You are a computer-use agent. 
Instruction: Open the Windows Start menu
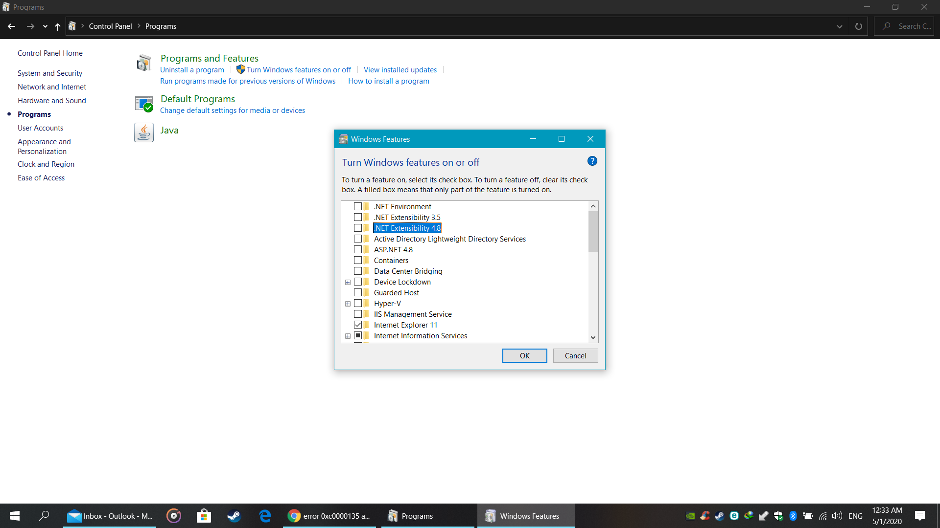(x=15, y=516)
